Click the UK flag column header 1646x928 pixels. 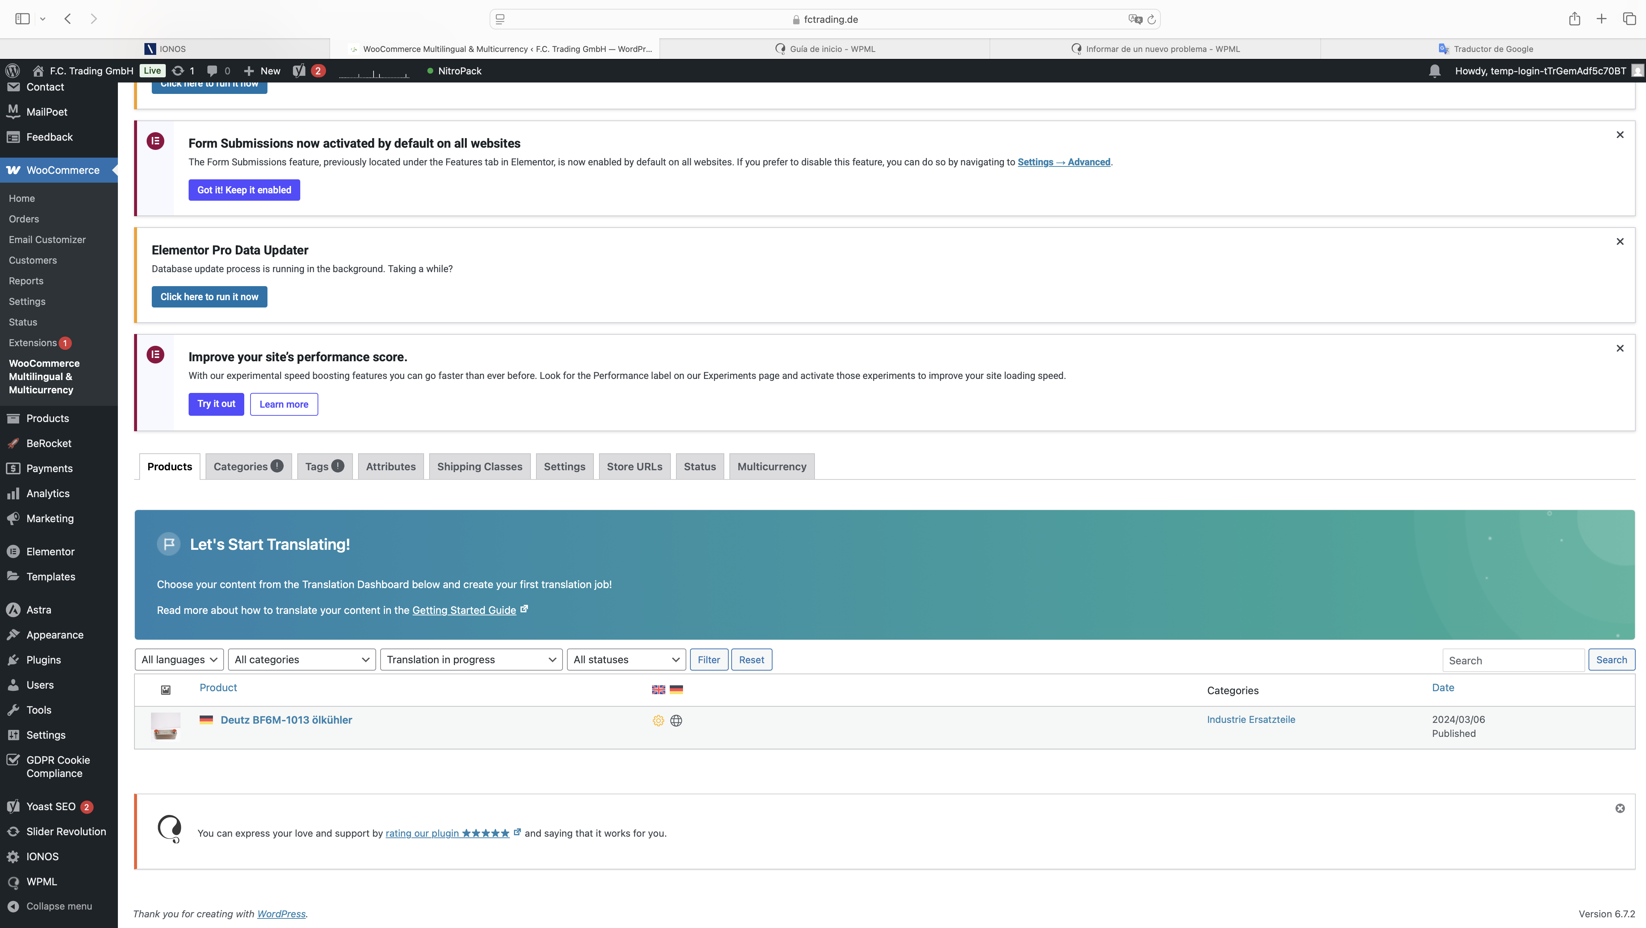(x=658, y=690)
